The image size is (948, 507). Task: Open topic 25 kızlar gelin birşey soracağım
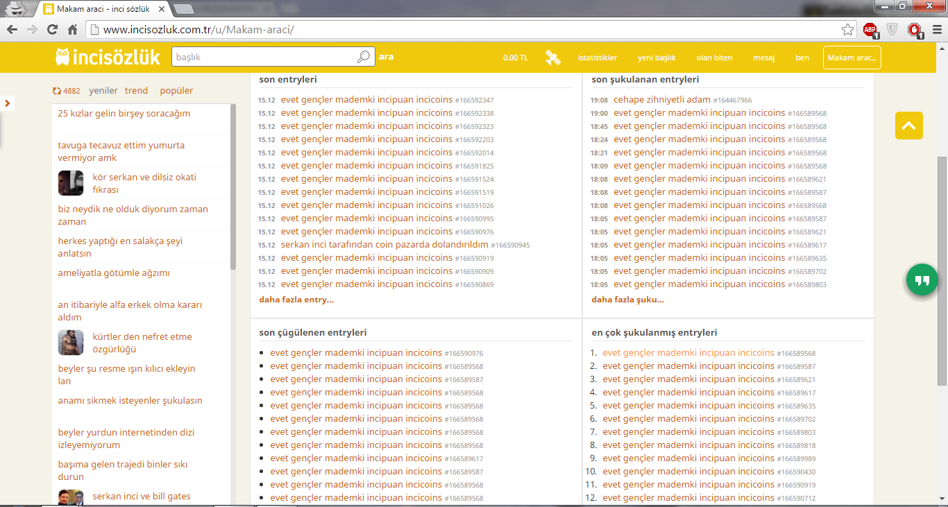pos(124,114)
